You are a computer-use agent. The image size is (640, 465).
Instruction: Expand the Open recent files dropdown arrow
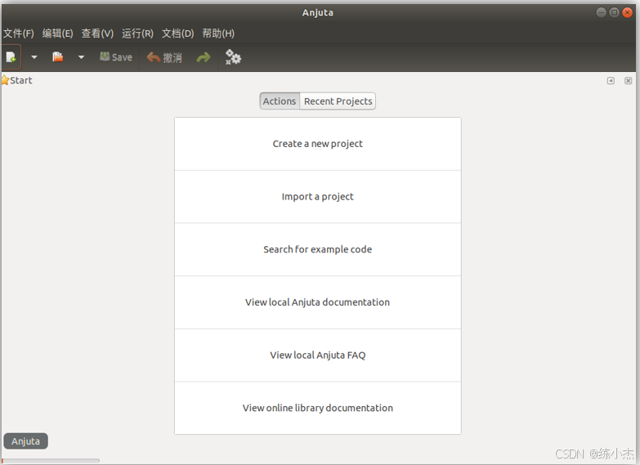pos(81,57)
